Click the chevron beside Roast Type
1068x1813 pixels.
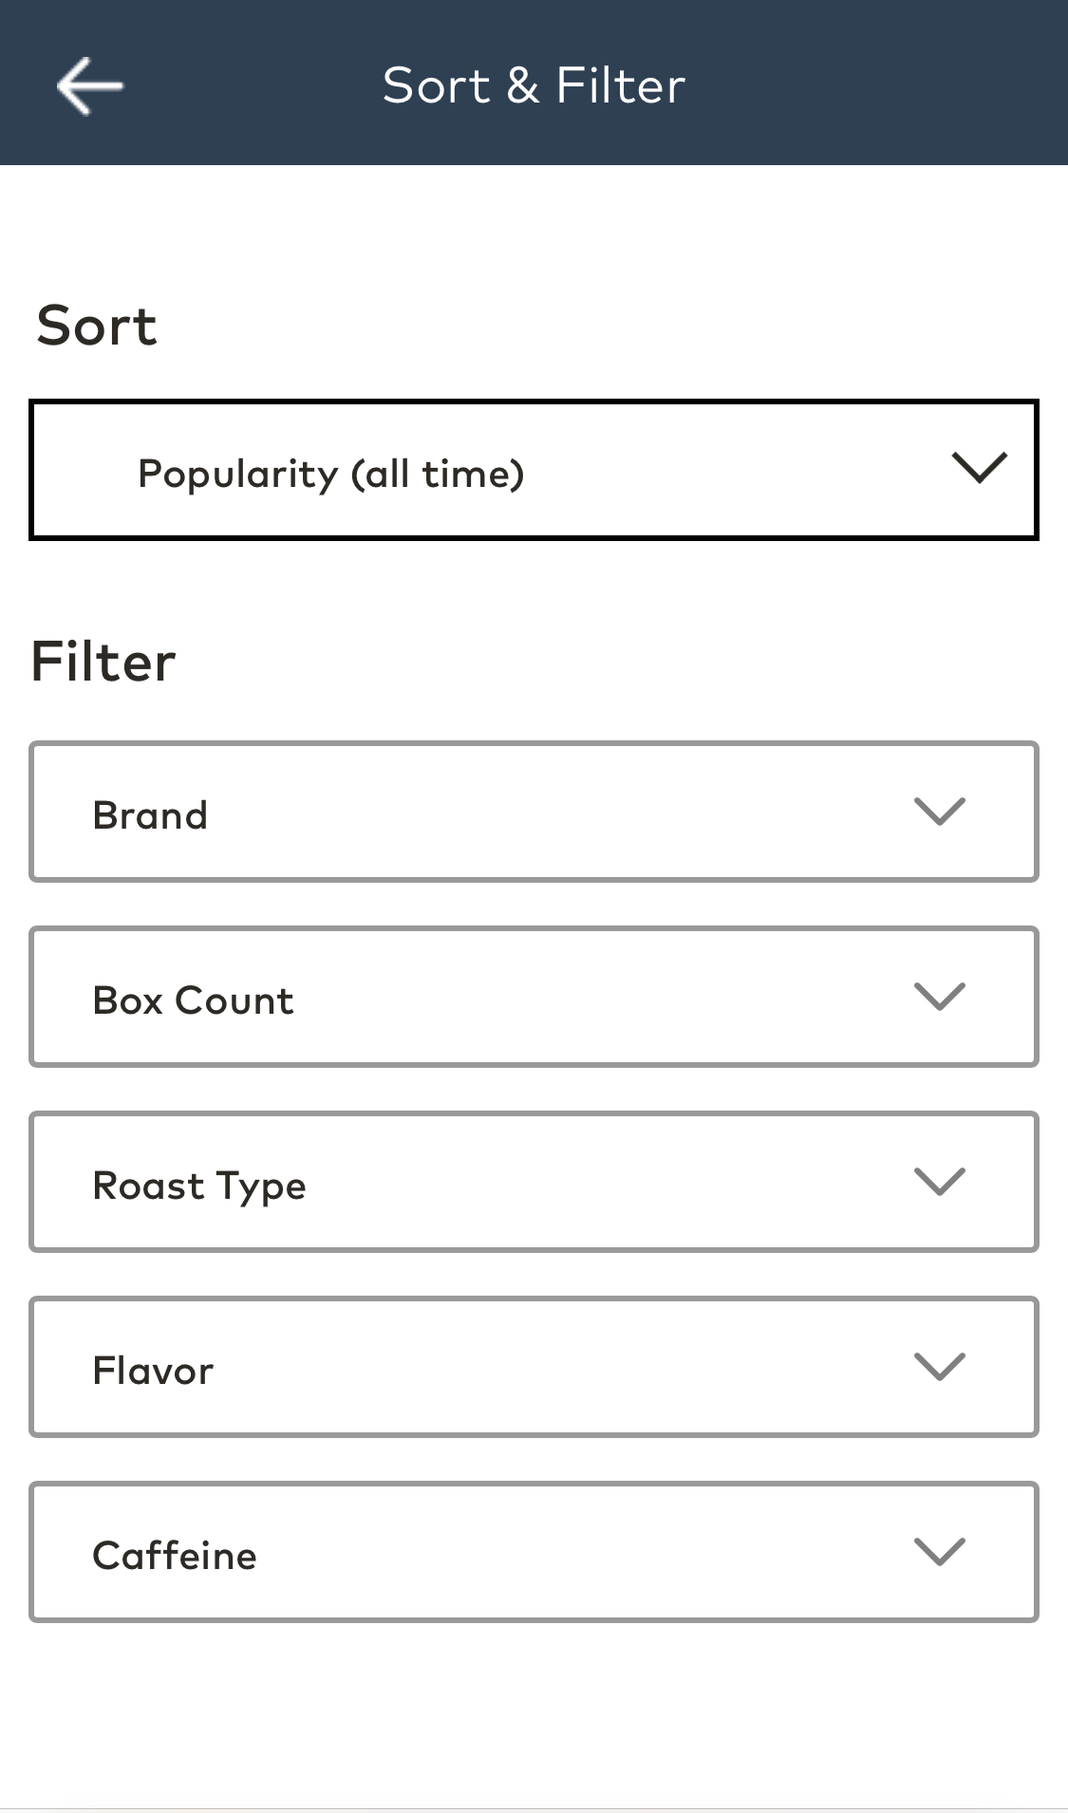point(938,1182)
